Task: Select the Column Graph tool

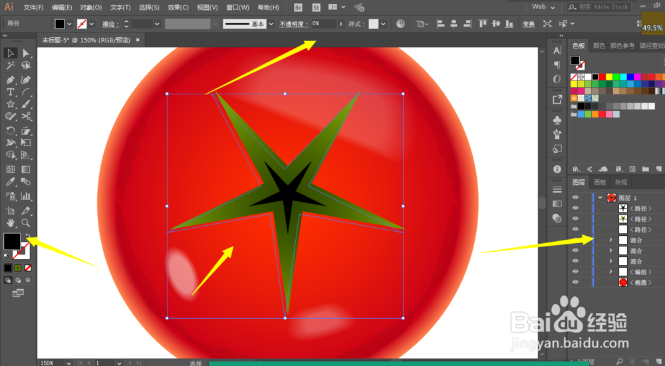Action: [26, 196]
